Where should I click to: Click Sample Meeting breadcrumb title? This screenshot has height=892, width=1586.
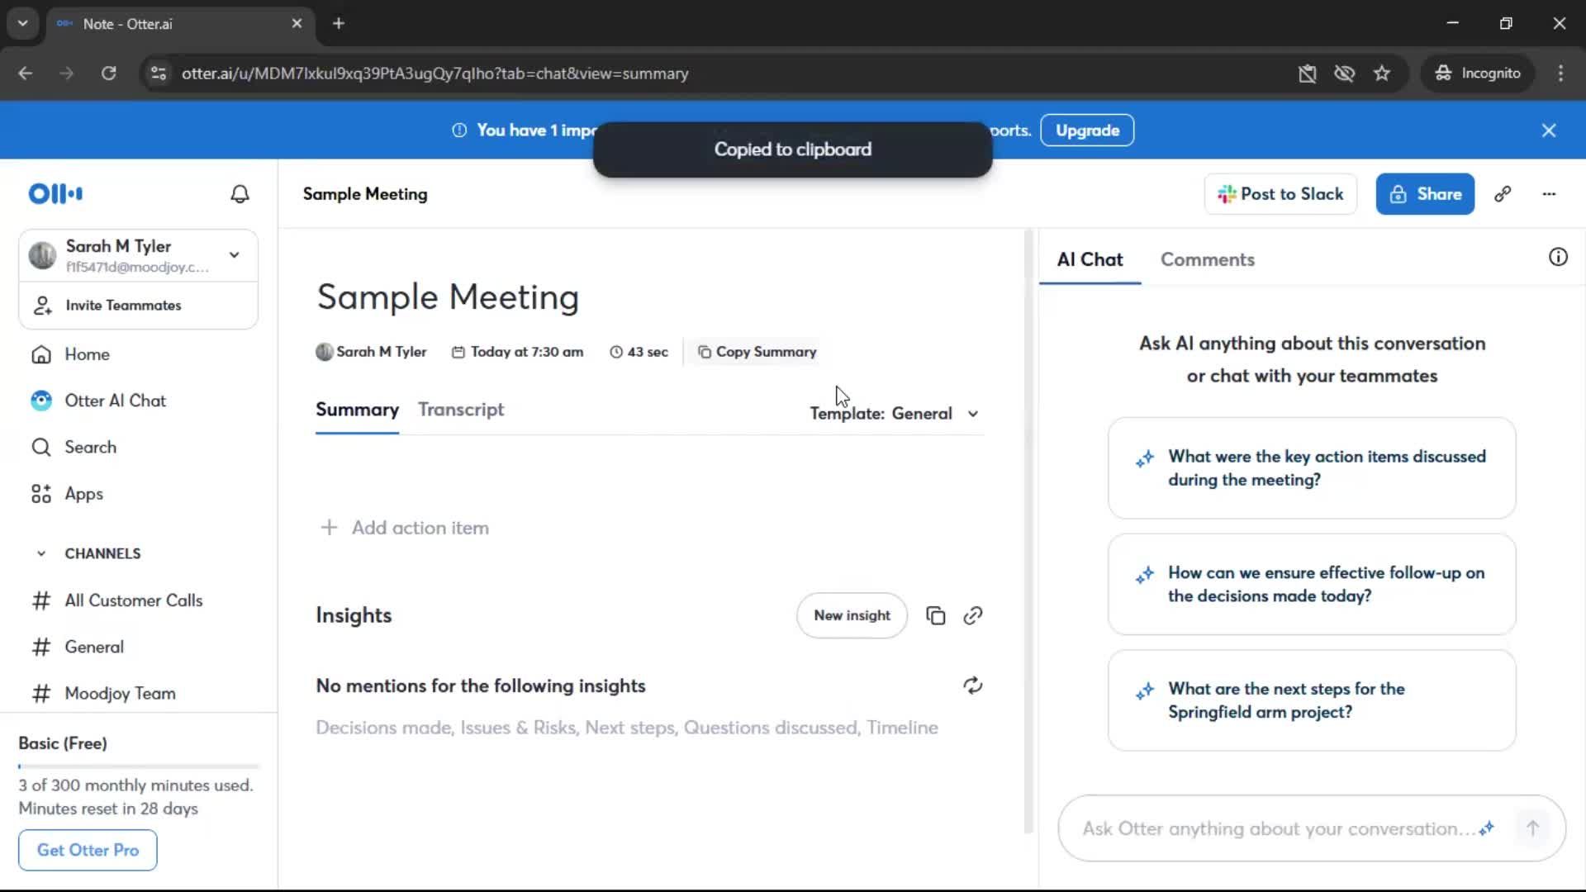365,194
